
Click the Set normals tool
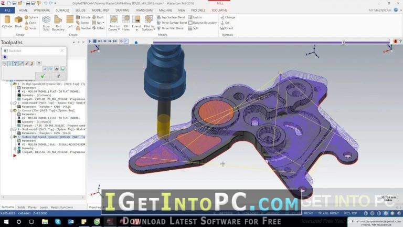click(225, 23)
